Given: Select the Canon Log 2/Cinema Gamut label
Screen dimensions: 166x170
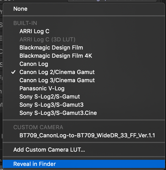Looking at the screenshot, I should pos(57,72).
